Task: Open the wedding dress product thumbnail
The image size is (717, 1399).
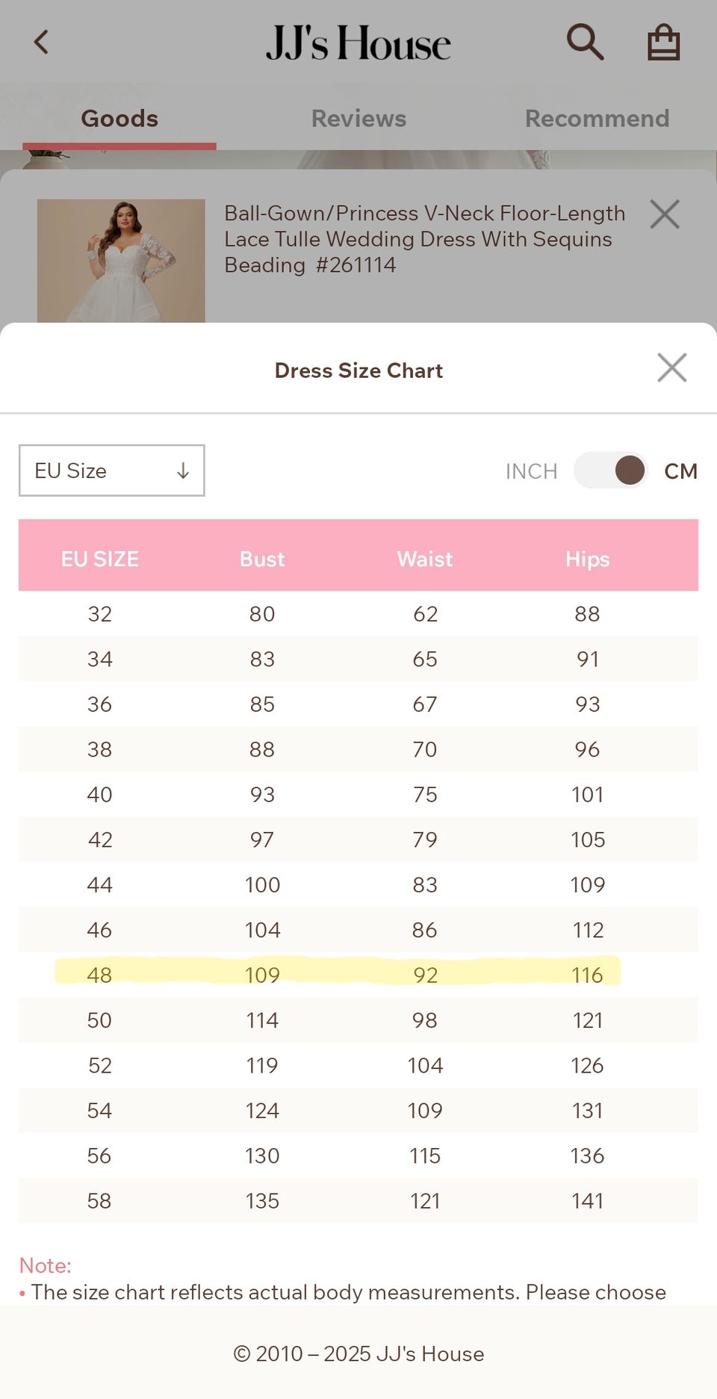Action: pyautogui.click(x=121, y=261)
